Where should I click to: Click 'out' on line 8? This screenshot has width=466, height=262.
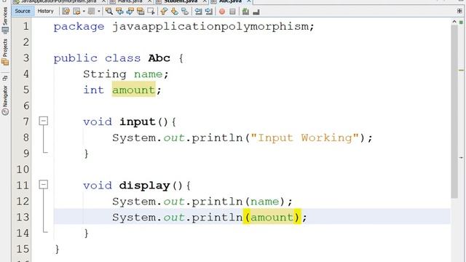pyautogui.click(x=174, y=138)
